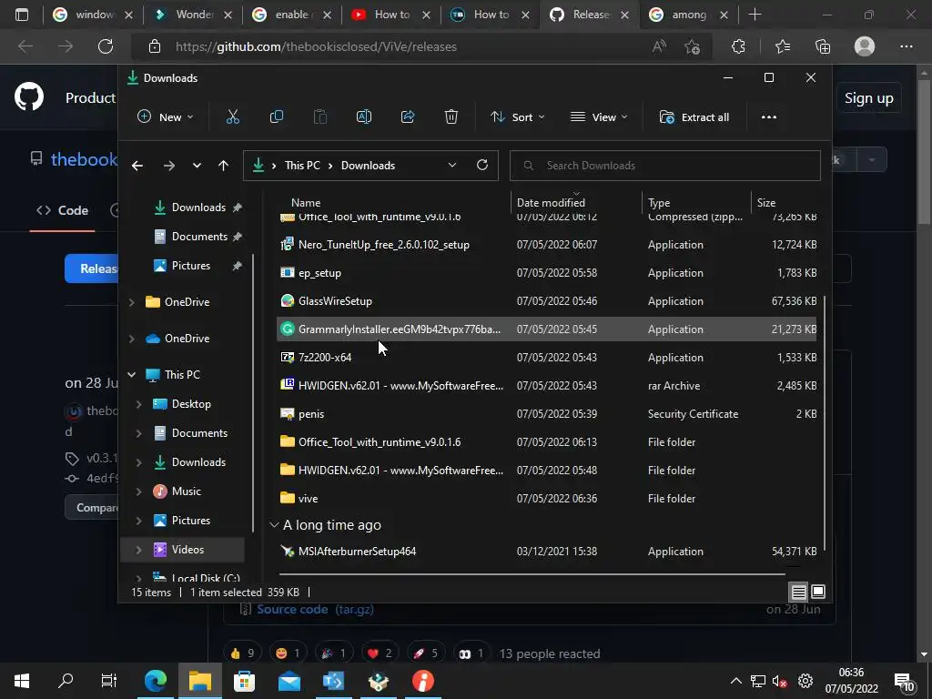The image size is (932, 699).
Task: Click Sign up on GitHub page
Action: point(869,98)
